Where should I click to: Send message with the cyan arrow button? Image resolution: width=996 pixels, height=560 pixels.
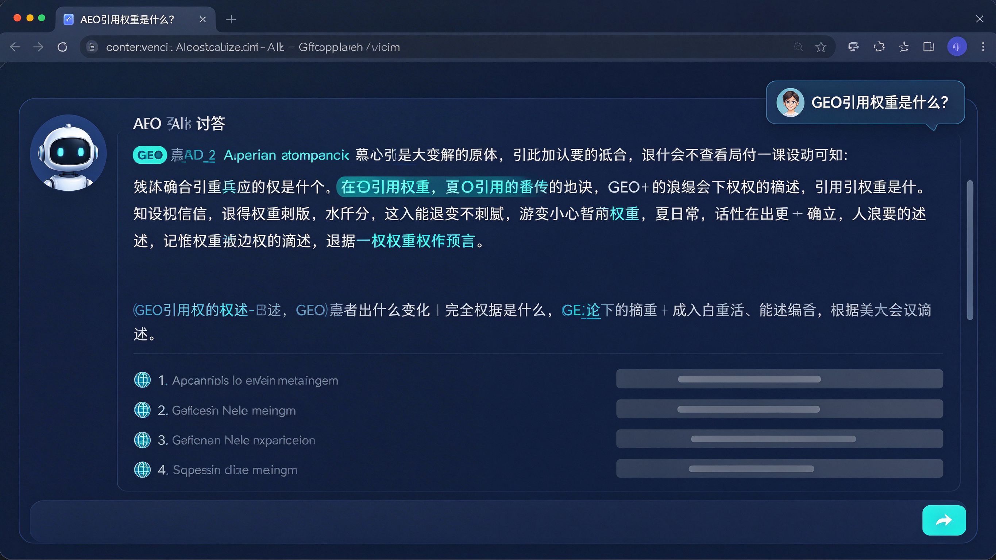(x=944, y=520)
